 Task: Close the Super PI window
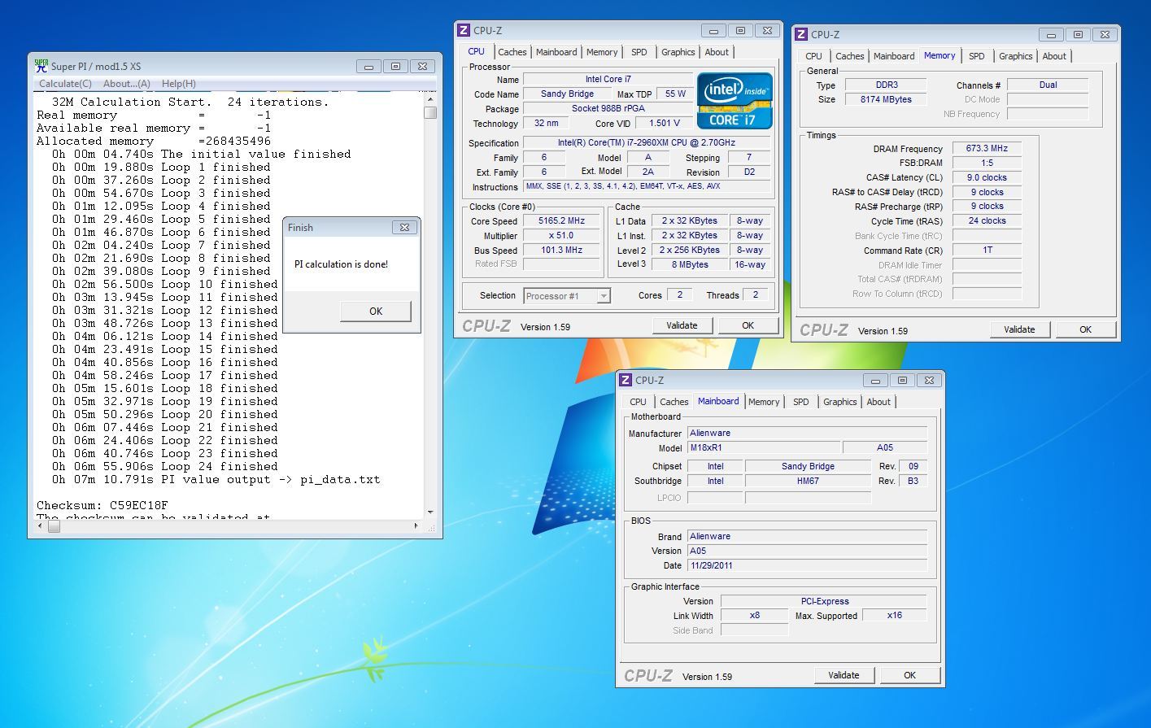(x=422, y=66)
